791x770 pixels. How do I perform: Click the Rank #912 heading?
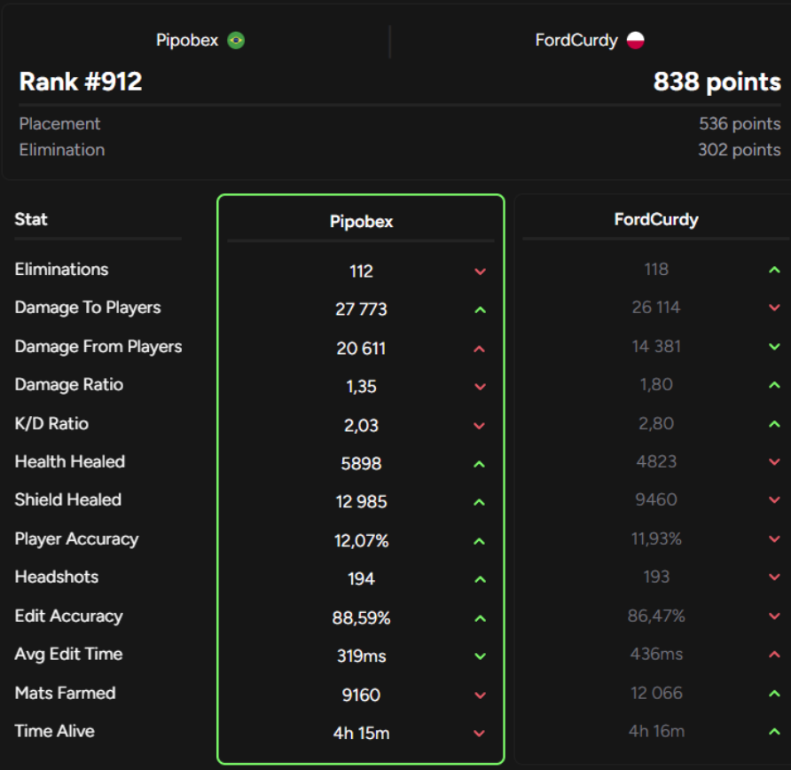coord(81,82)
